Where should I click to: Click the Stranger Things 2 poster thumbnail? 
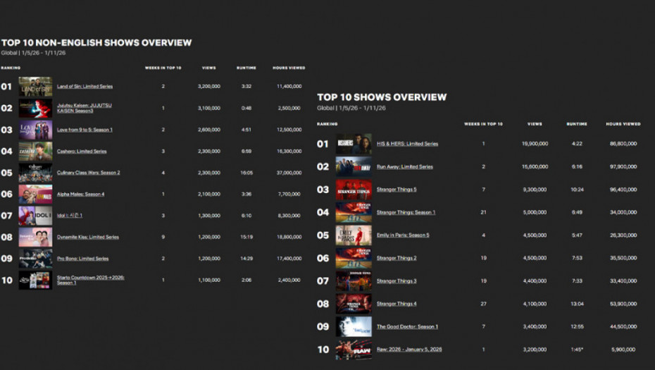click(354, 258)
